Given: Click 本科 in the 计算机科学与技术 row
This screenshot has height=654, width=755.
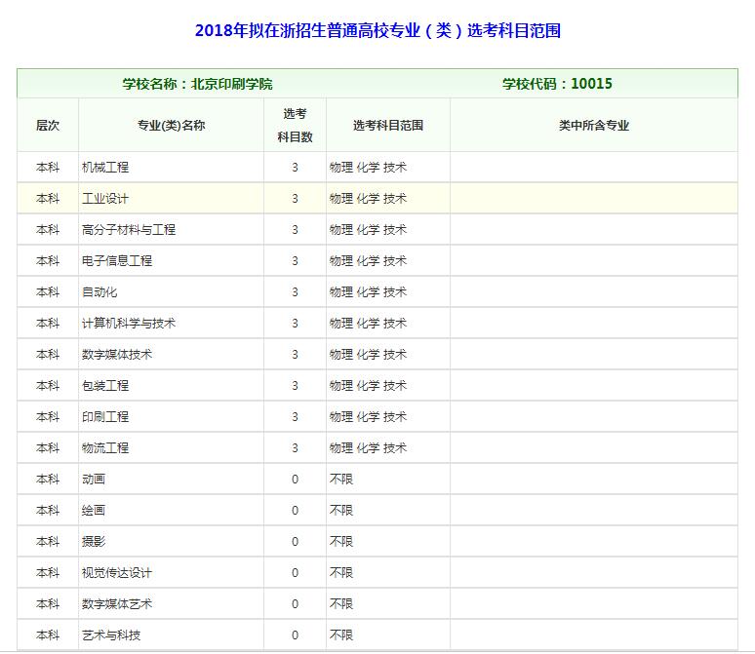Looking at the screenshot, I should (x=48, y=324).
